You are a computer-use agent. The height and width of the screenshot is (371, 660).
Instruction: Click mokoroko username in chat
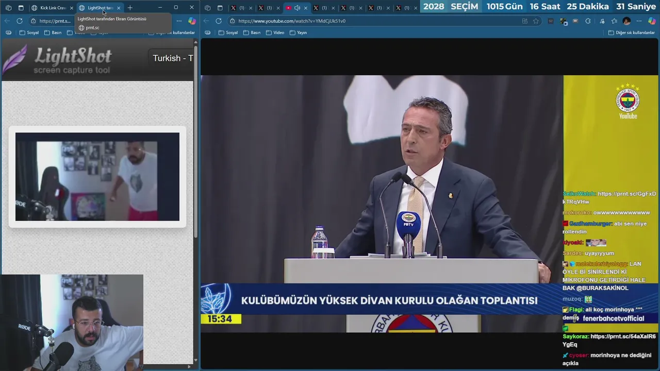coord(576,212)
